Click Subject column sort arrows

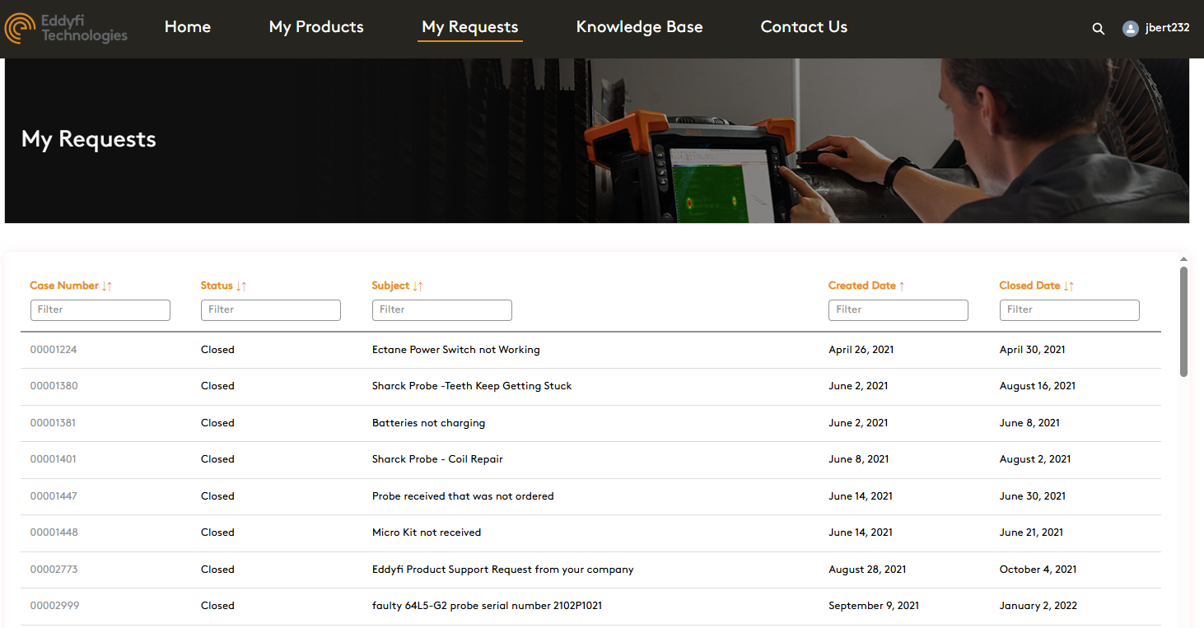418,286
